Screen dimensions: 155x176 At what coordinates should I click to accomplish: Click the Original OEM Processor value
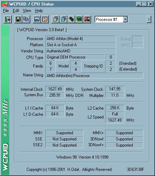pyautogui.click(x=75, y=57)
